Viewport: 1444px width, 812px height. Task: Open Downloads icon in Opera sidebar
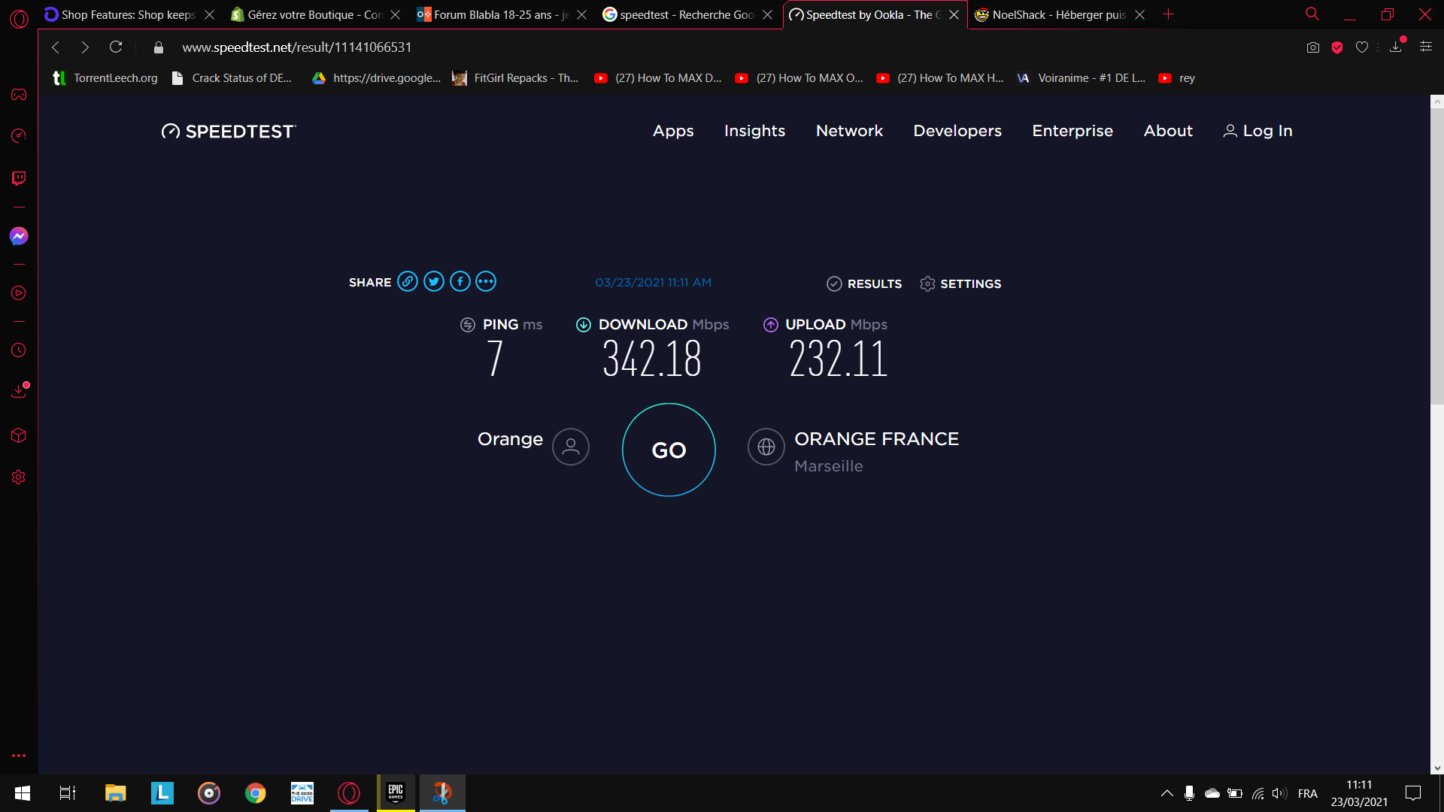coord(19,391)
